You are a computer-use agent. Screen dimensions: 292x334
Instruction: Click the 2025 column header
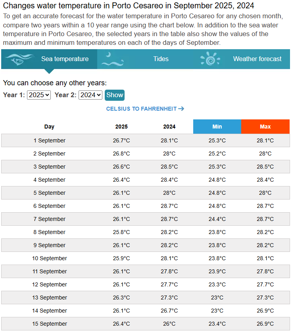[121, 127]
